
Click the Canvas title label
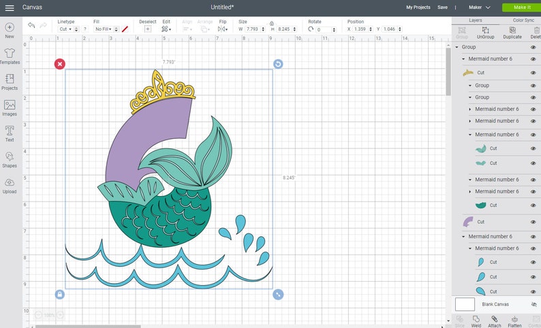coord(32,7)
